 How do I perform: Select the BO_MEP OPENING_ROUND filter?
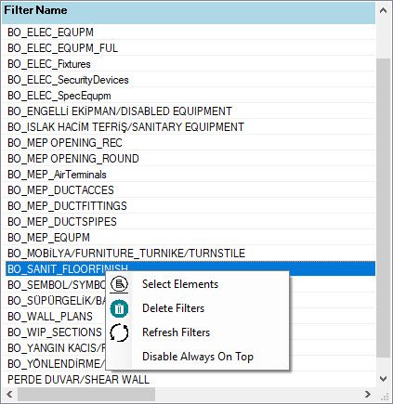tap(189, 159)
